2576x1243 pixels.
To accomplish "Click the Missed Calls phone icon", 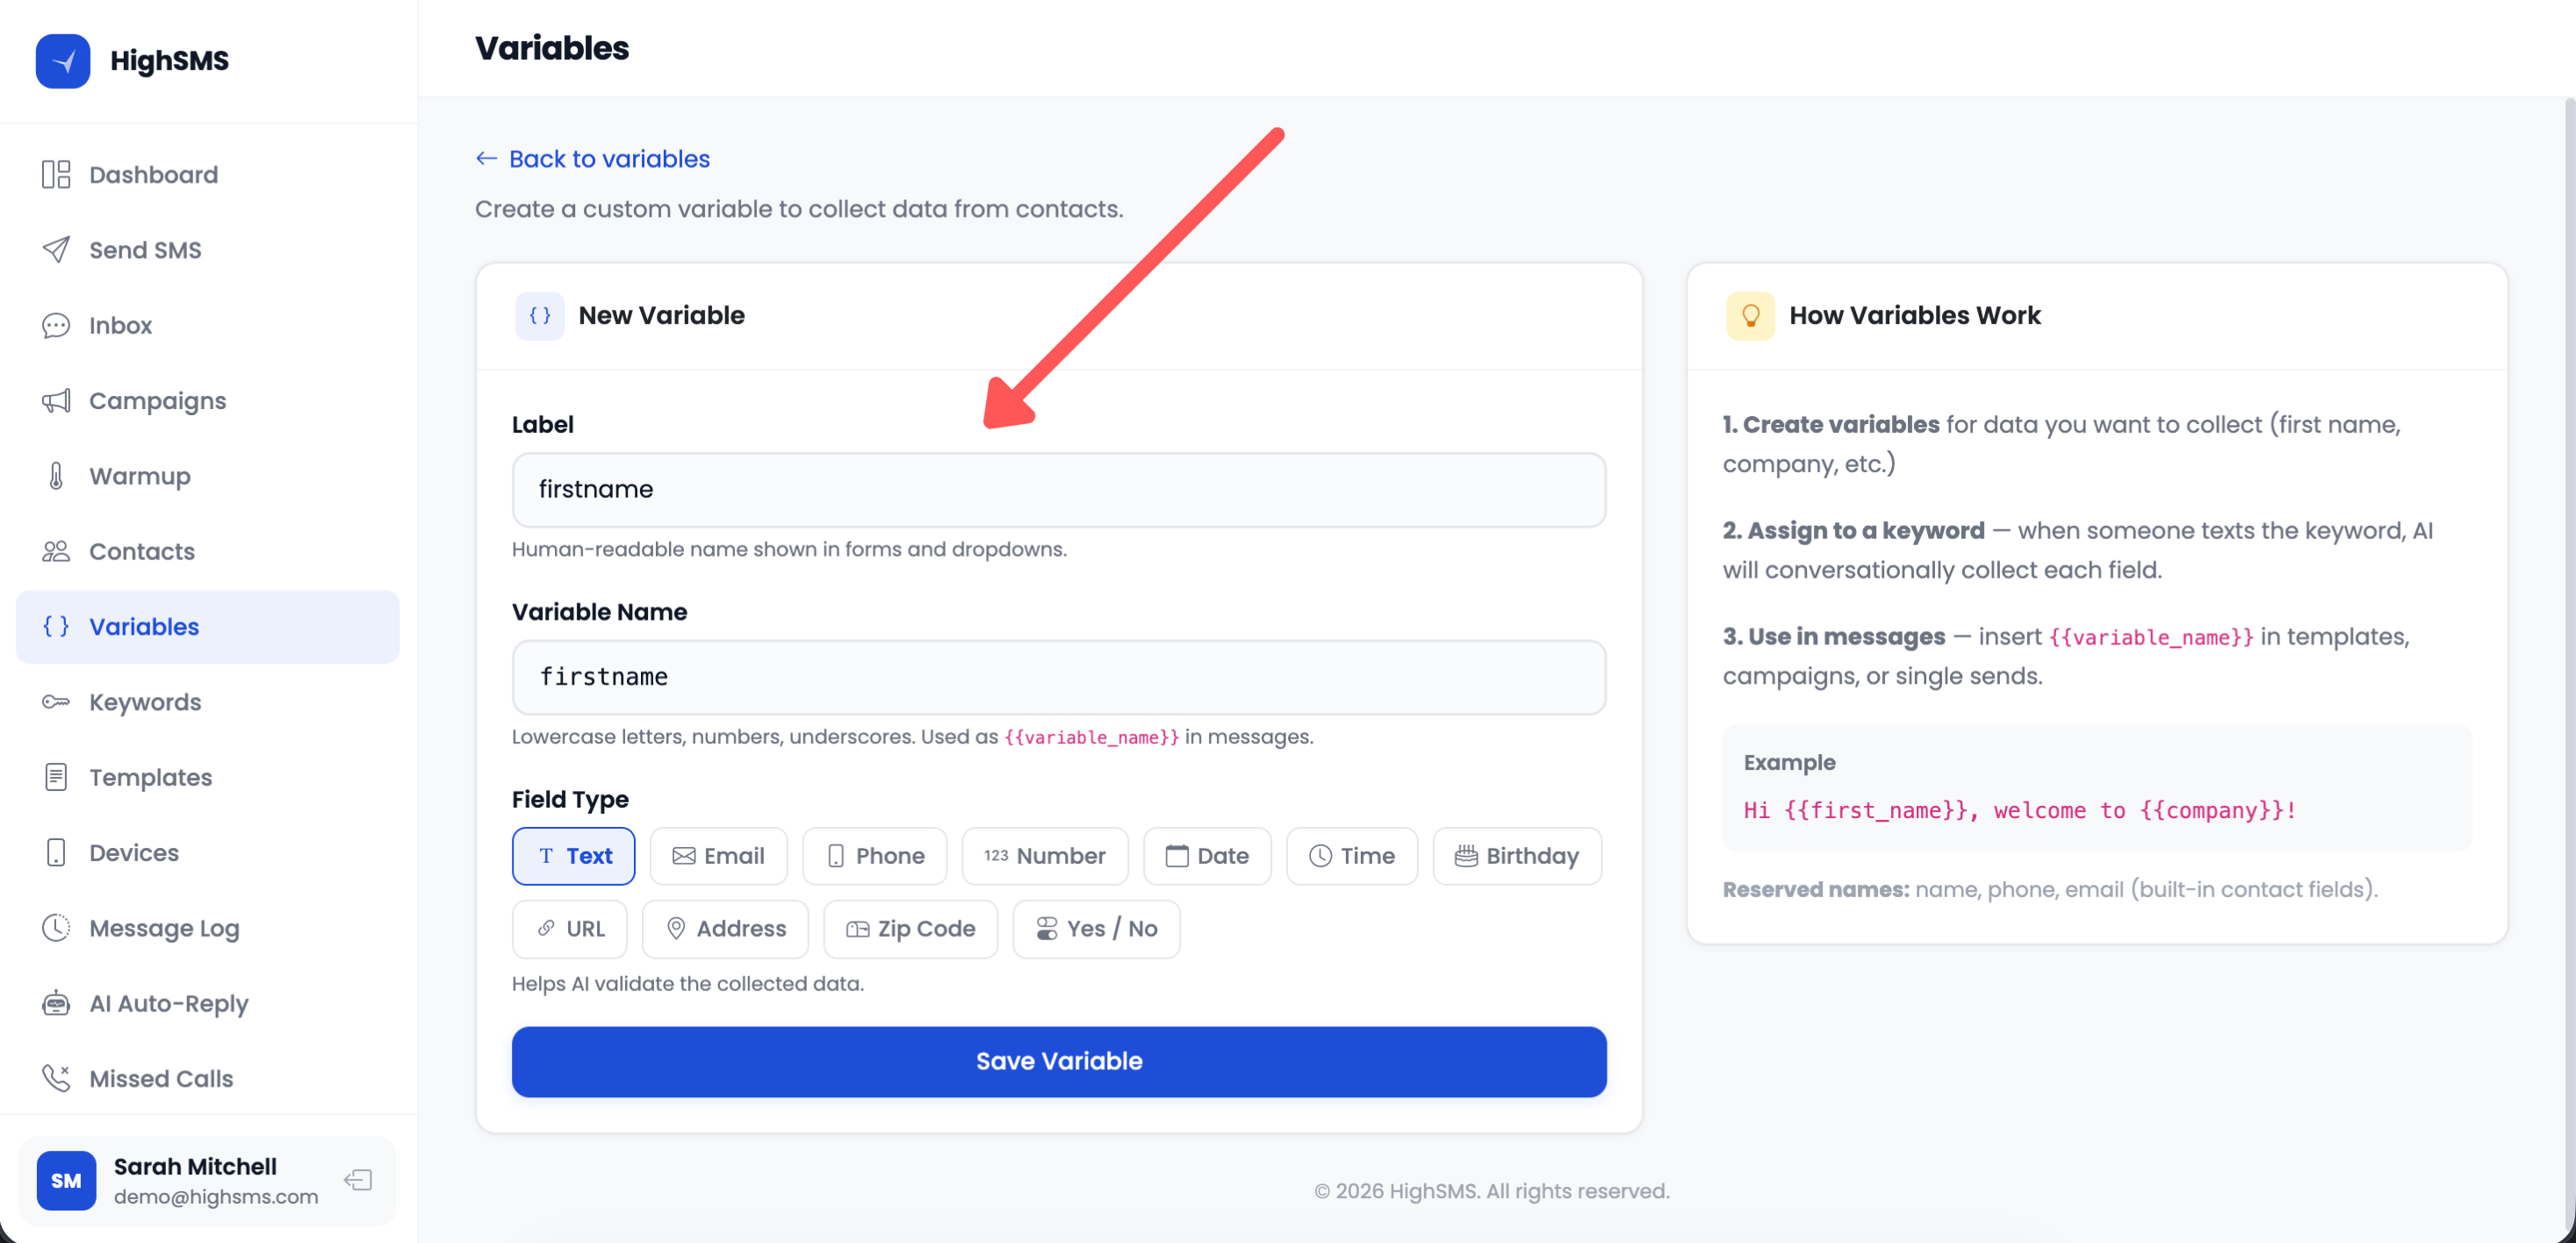I will pos(56,1078).
